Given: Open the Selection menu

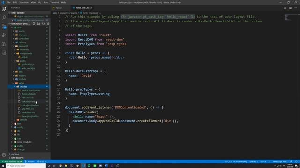Looking at the screenshot, I should tap(24, 2).
